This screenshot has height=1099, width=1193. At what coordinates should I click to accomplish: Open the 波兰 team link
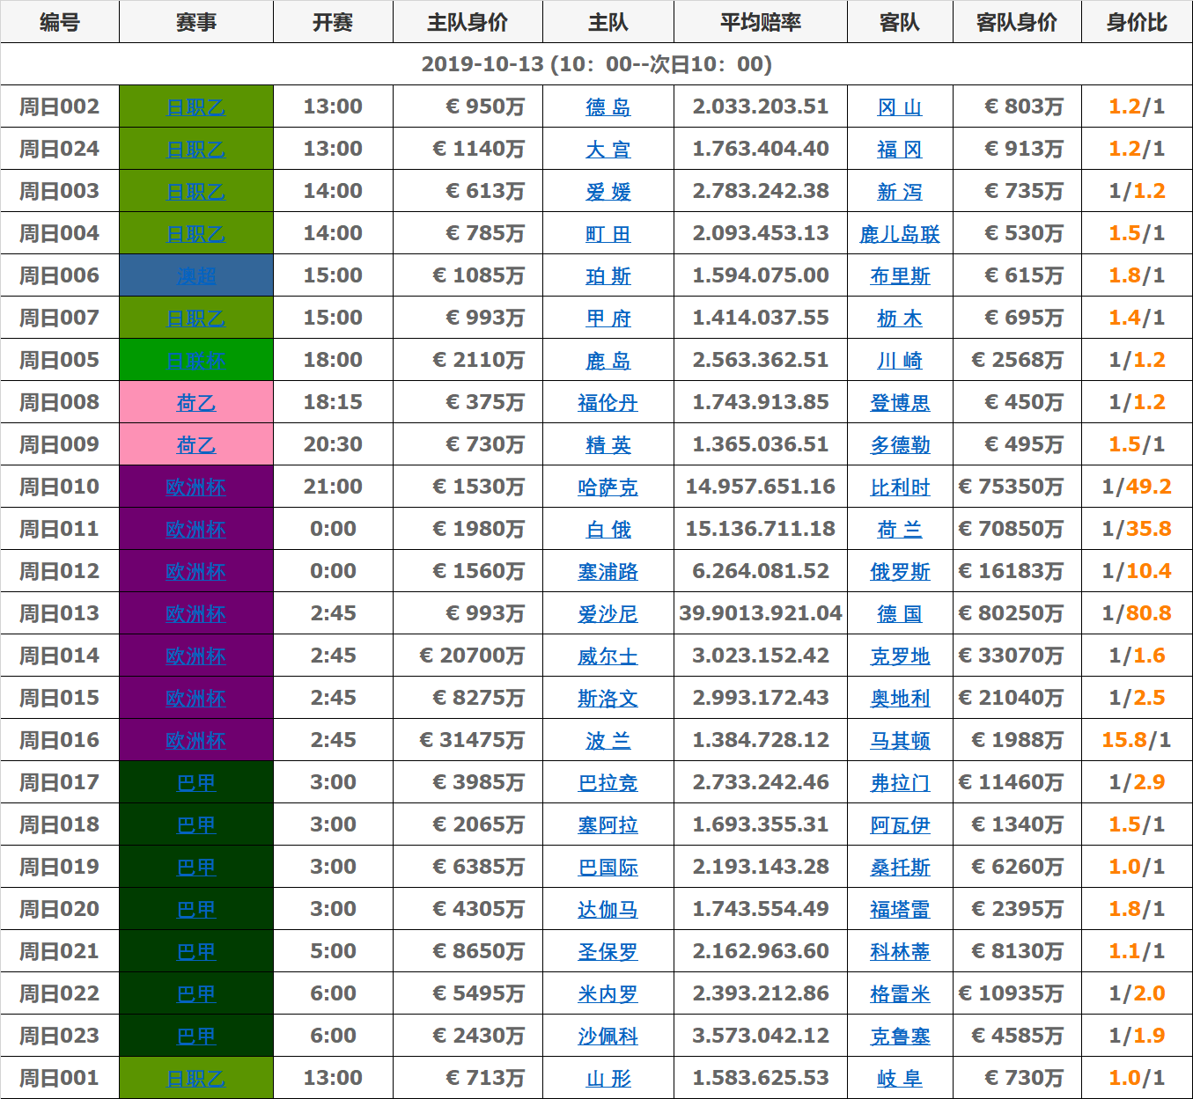[x=608, y=741]
